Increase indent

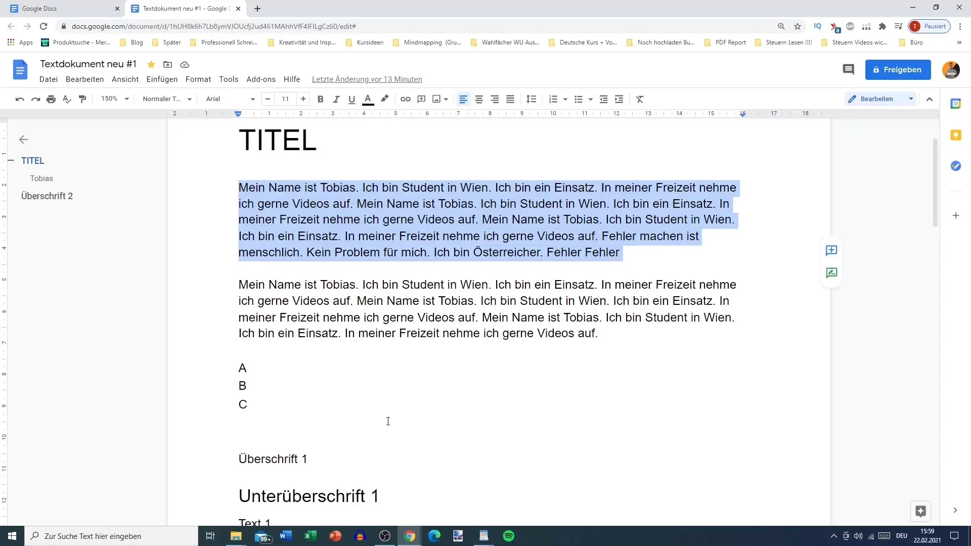(619, 99)
